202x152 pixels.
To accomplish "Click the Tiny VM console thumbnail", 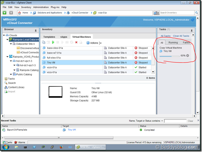I will [55, 92].
